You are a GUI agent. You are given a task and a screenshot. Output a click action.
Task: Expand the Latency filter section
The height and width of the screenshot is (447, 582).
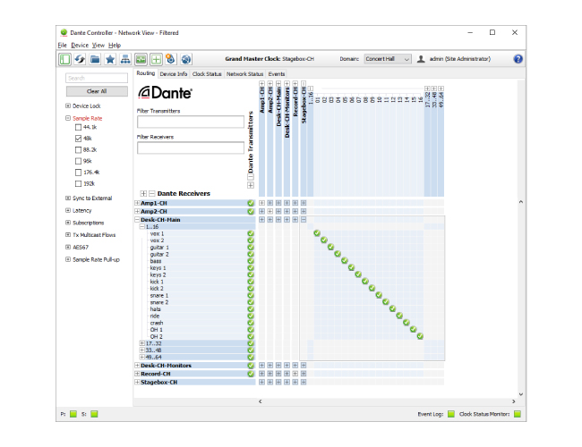pyautogui.click(x=68, y=210)
